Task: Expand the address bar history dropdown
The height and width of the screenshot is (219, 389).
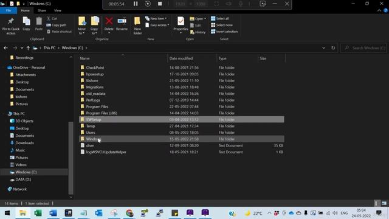Action: click(x=323, y=48)
